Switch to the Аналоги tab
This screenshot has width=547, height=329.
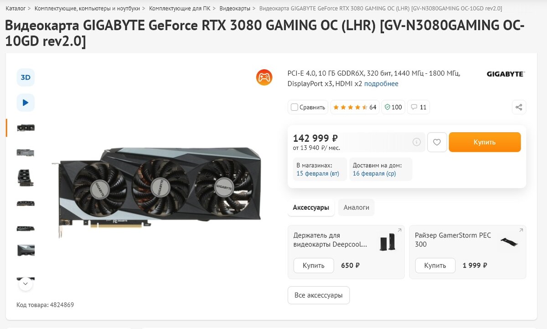tap(356, 207)
